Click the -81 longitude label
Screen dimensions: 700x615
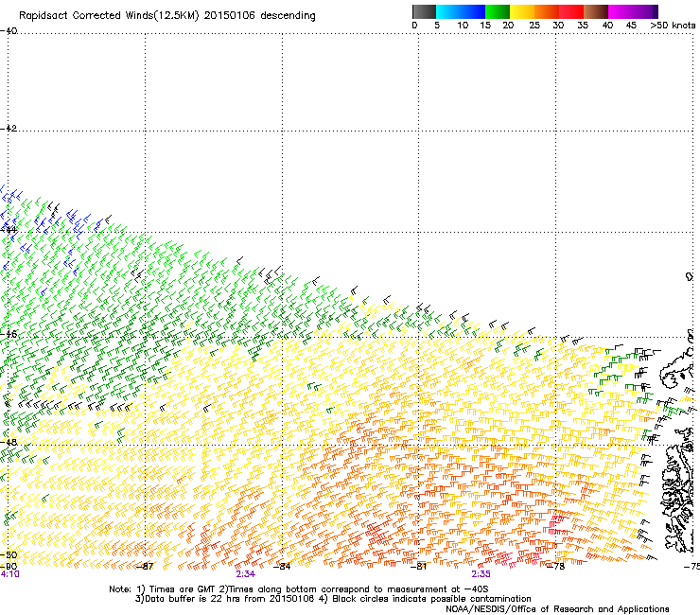pos(418,567)
